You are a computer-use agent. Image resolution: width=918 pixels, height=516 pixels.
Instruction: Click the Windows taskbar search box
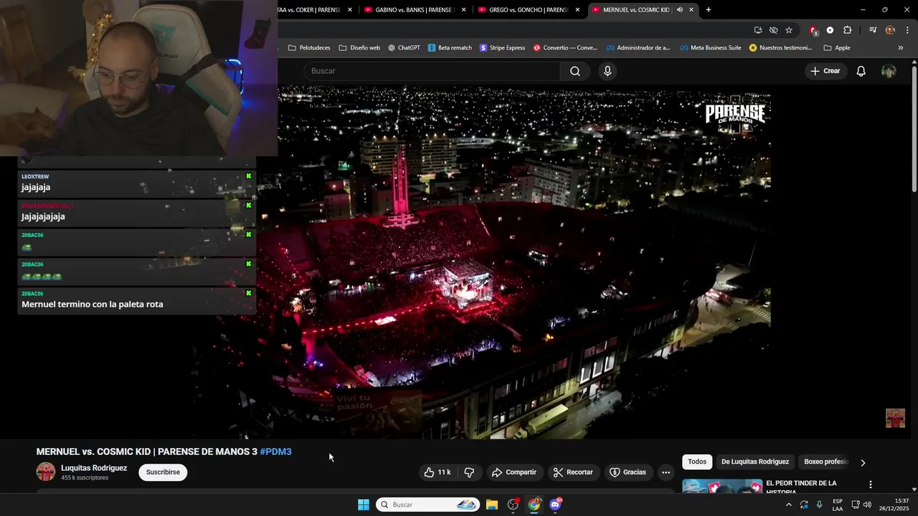tap(427, 505)
